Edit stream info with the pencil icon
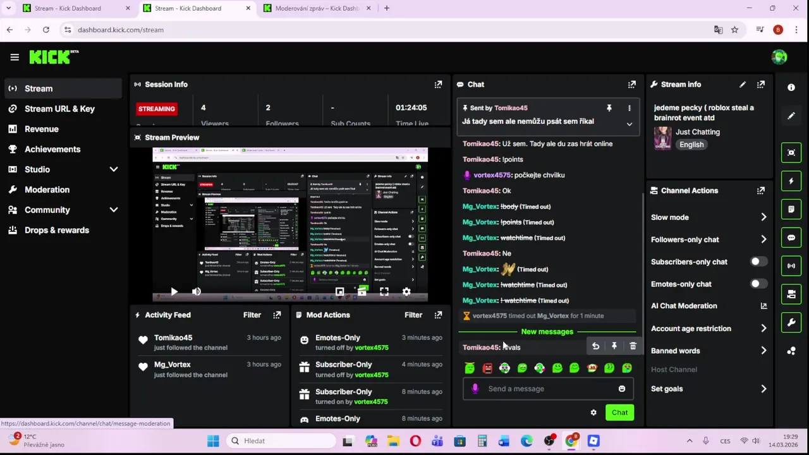Image resolution: width=809 pixels, height=455 pixels. click(743, 84)
